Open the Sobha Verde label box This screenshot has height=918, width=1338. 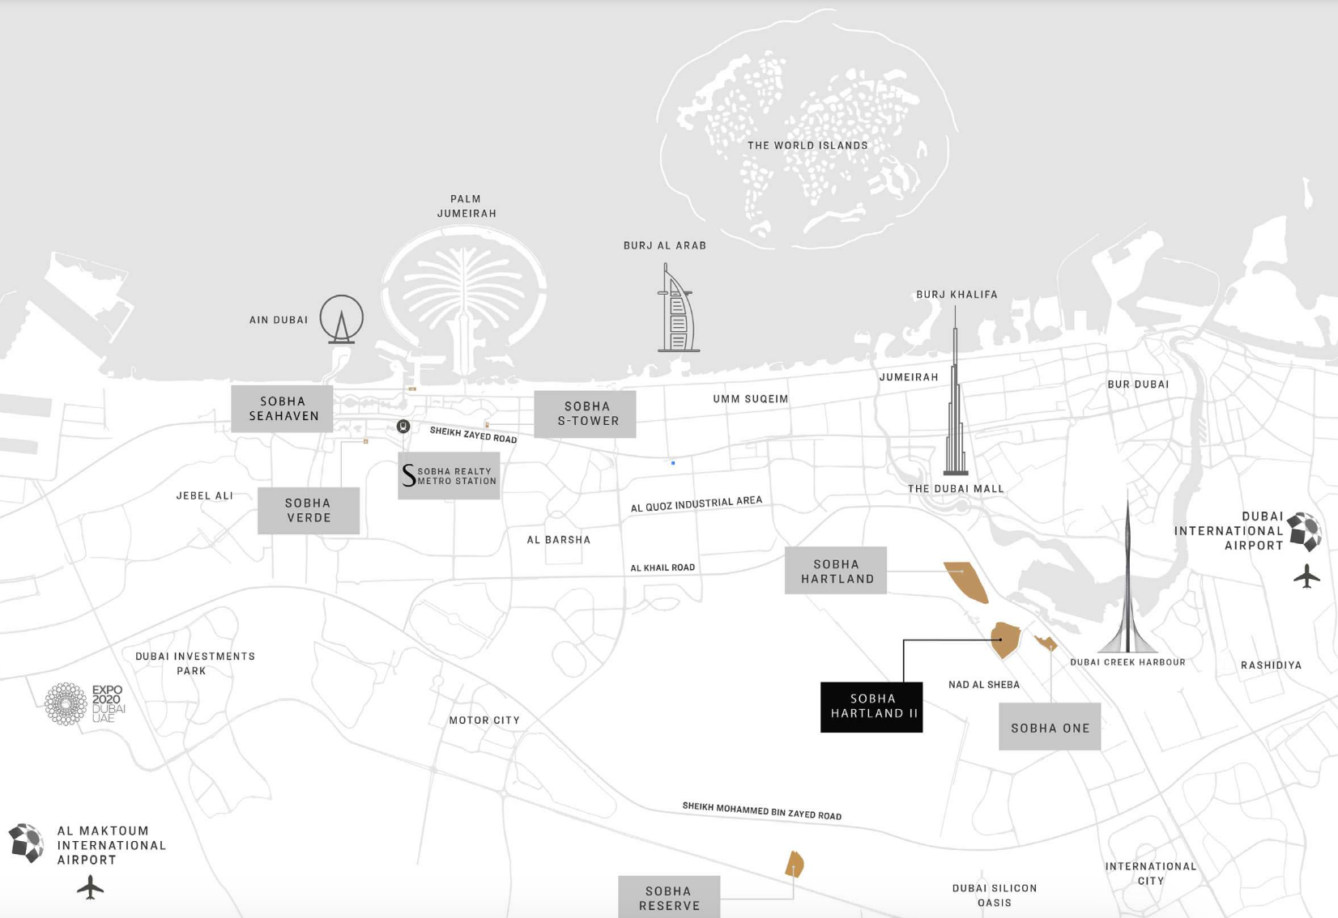(309, 511)
